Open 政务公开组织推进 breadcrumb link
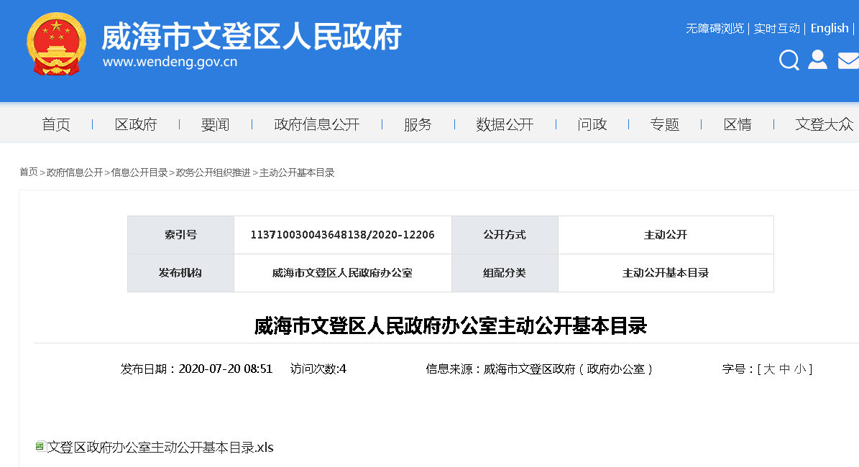Screen dimensions: 859x467 (x=213, y=172)
